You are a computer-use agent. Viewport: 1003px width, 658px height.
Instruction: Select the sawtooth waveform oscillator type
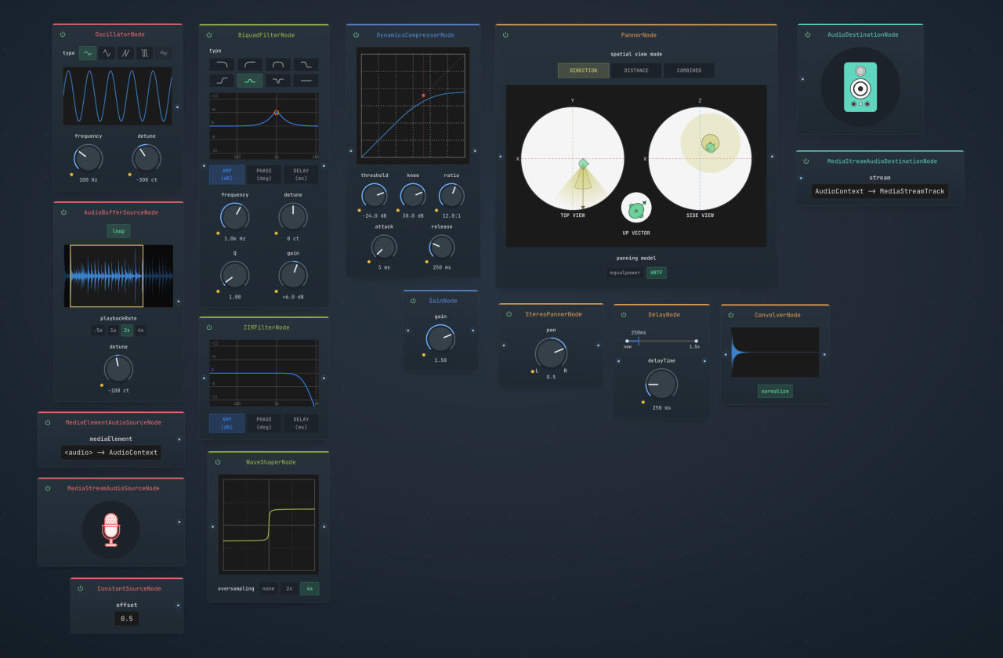[x=125, y=53]
